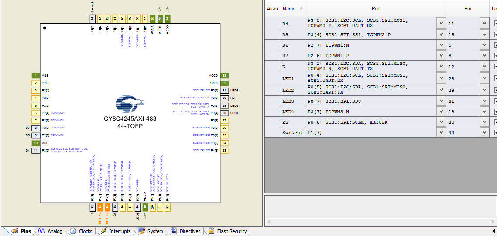This screenshot has width=497, height=236.
Task: Open the Interrupts tab label
Action: coord(120,231)
